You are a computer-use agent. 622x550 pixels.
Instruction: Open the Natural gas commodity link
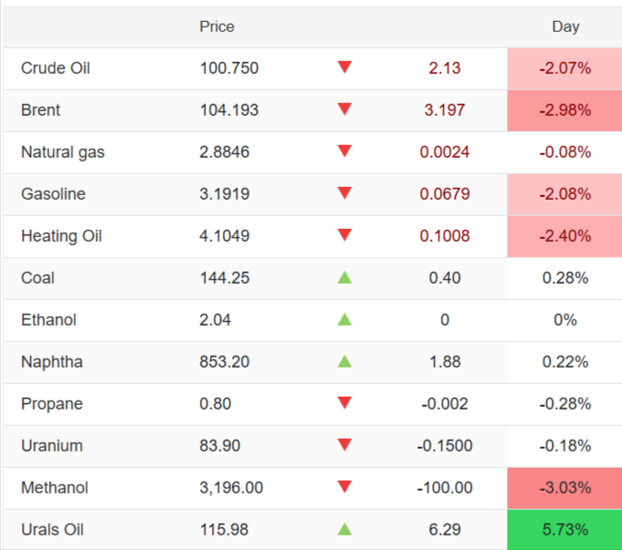coord(63,152)
